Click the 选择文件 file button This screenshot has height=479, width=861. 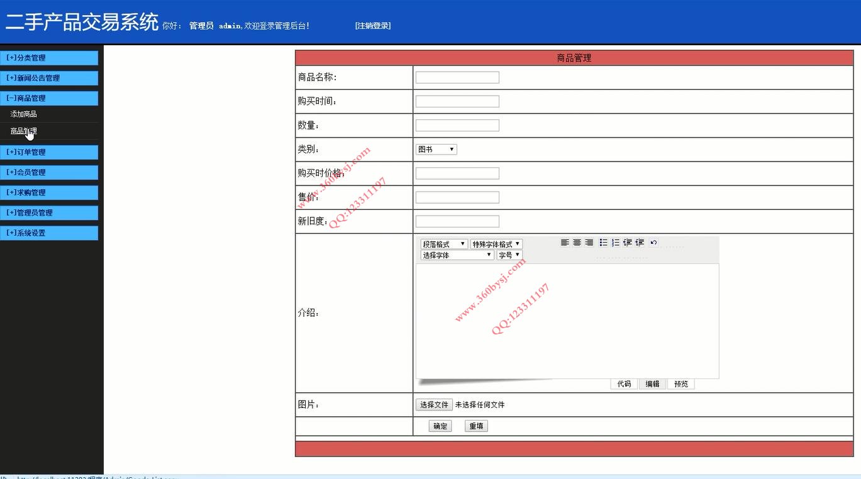coord(434,405)
